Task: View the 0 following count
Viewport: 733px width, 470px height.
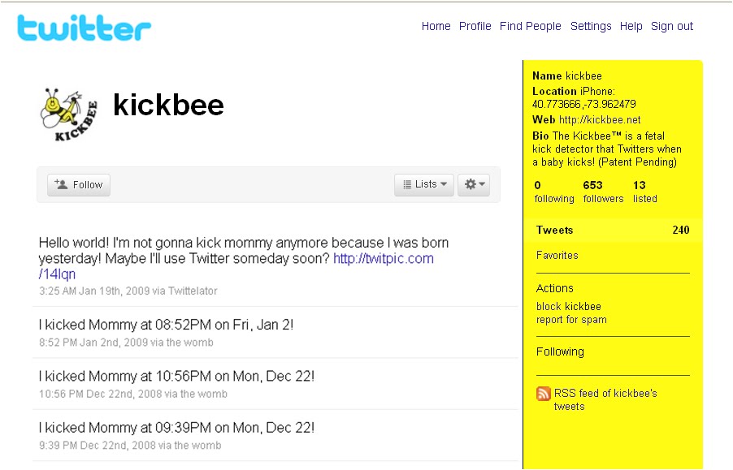Action: [554, 192]
